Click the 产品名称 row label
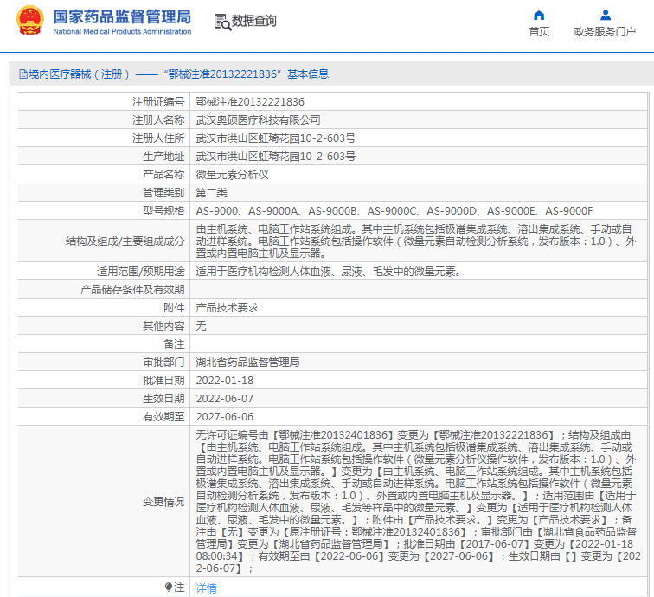Viewport: 654px width, 597px height. [x=163, y=175]
